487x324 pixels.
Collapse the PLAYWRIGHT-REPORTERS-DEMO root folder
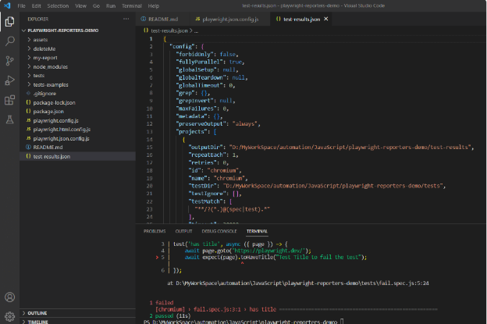62,30
